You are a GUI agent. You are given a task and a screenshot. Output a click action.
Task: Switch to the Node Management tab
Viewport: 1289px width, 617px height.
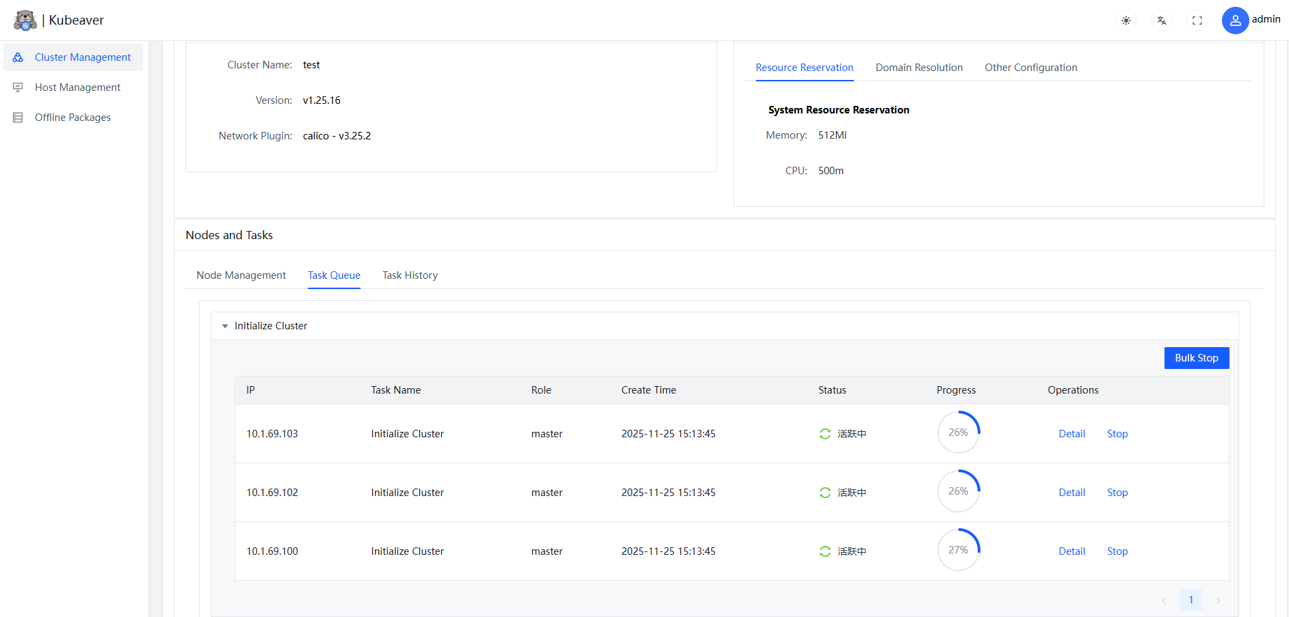point(241,275)
